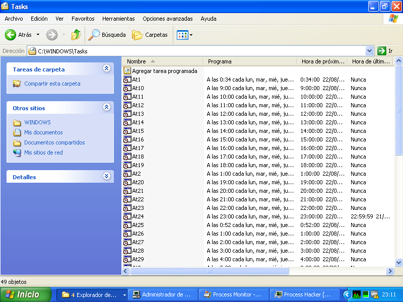Viewport: 403px width, 302px height.
Task: Open the Herramientas menu
Action: [x=118, y=19]
